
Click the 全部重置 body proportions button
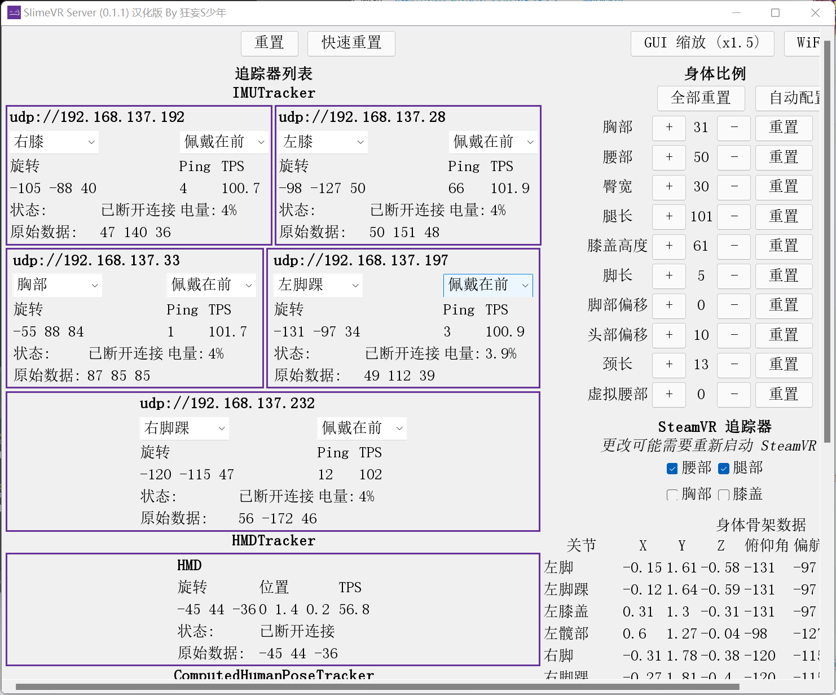[701, 98]
